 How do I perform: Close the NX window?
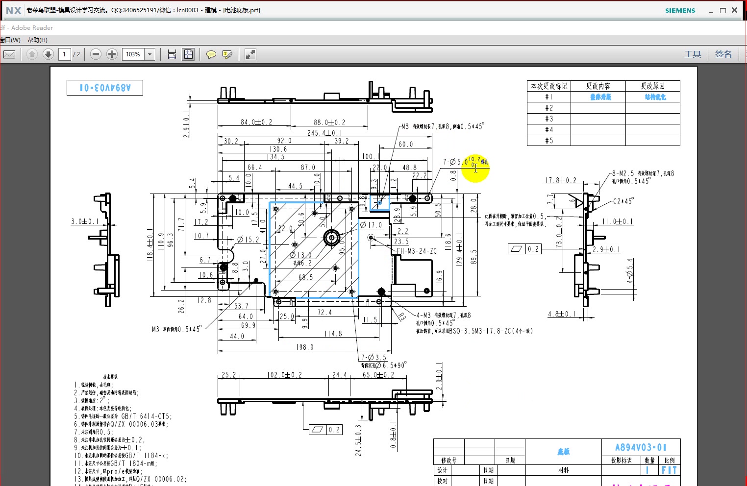(734, 10)
